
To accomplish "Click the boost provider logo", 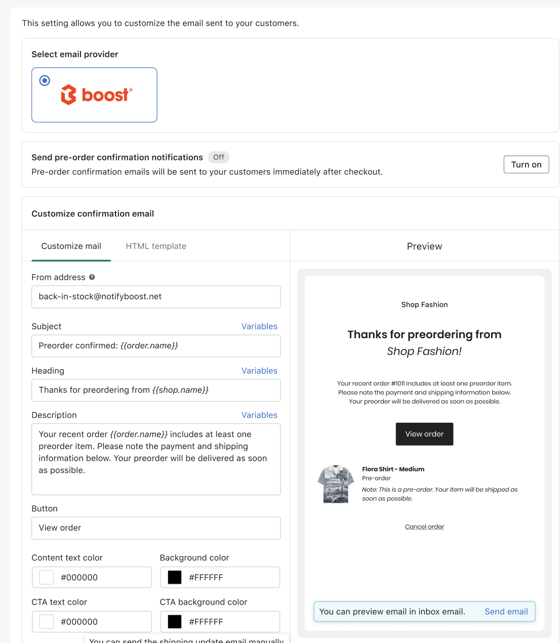I will 96,95.
